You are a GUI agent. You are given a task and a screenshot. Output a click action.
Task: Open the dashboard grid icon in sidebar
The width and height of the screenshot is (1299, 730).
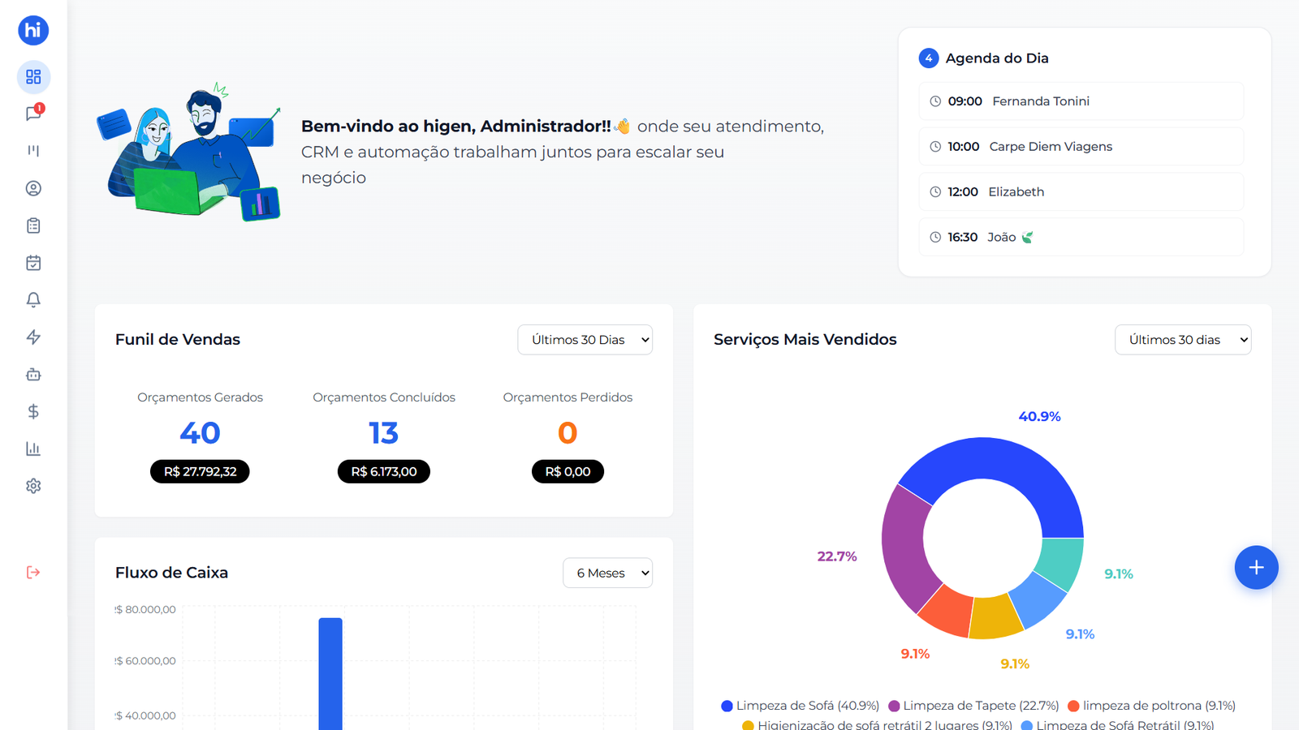click(33, 77)
